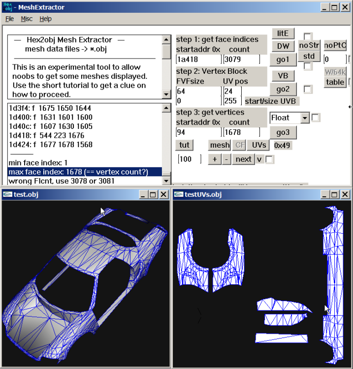Screen dimensions: 353x369
Task: Click log list scroll up arrow
Action: pos(166,108)
